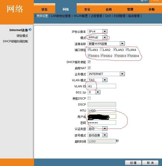Open 绑定模式 in sidebar
The image size is (162, 166).
coord(22,36)
